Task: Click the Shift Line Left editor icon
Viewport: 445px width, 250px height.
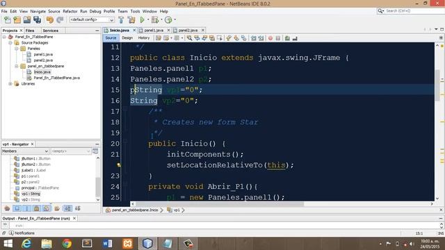Action: point(253,38)
